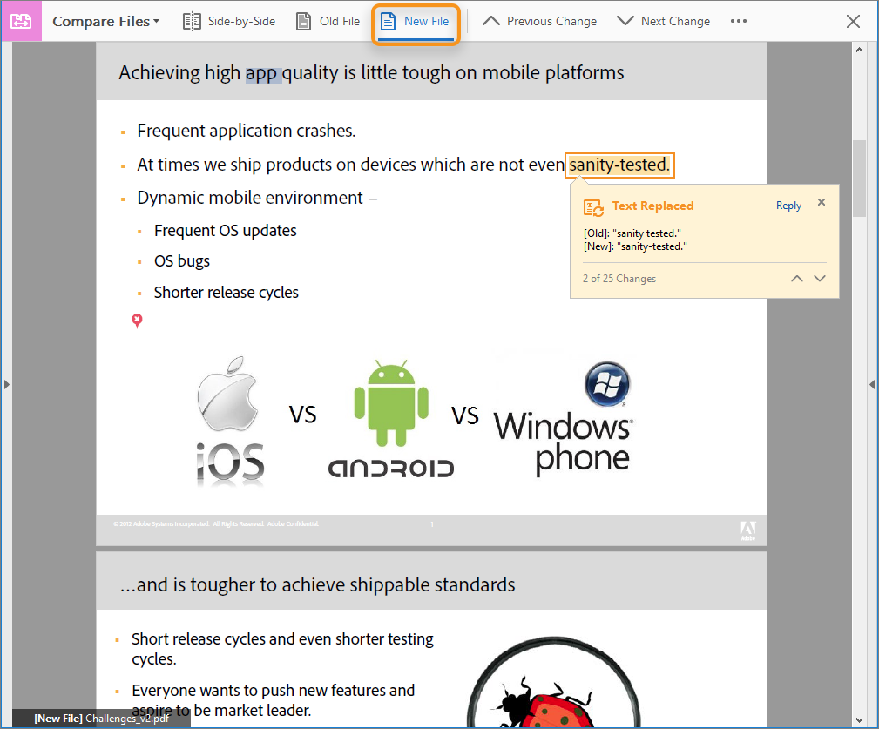Jump to the Previous Change

(538, 20)
